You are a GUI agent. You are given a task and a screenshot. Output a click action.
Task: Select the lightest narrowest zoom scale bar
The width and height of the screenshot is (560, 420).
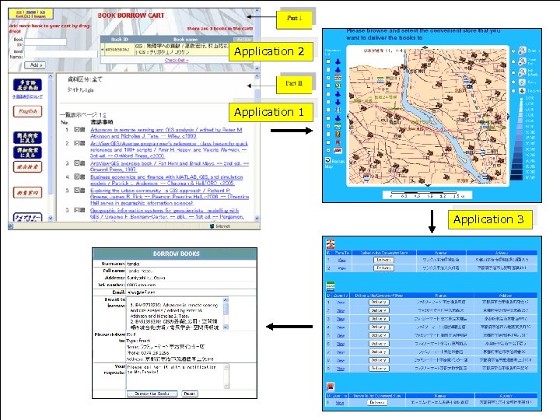coord(522,98)
